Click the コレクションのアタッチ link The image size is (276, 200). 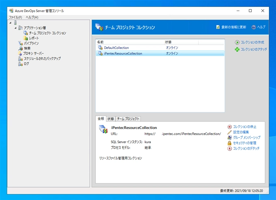pos(254,49)
